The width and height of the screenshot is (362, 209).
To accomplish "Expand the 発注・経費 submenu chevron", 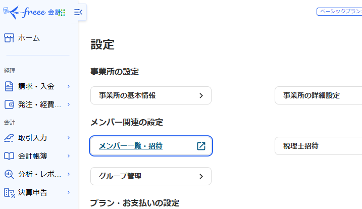I will [69, 104].
